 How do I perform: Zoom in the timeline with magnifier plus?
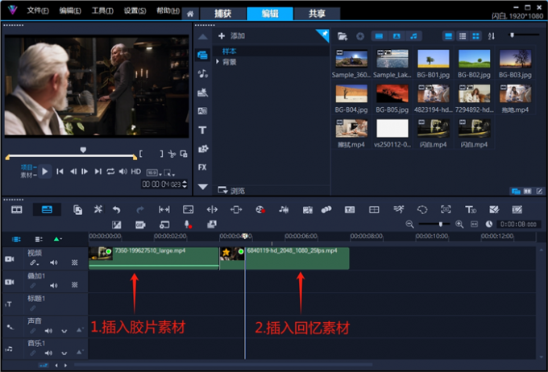[x=459, y=225]
